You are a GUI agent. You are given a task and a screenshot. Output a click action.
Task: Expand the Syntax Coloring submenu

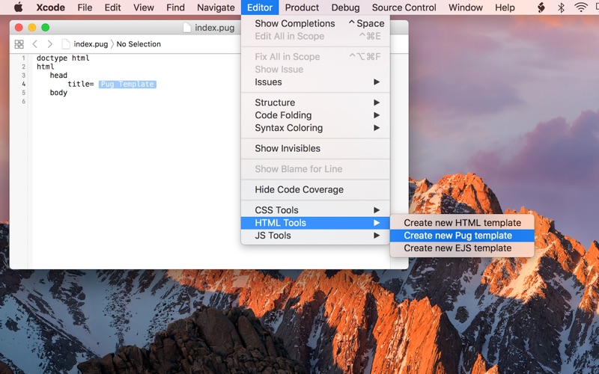tap(315, 128)
